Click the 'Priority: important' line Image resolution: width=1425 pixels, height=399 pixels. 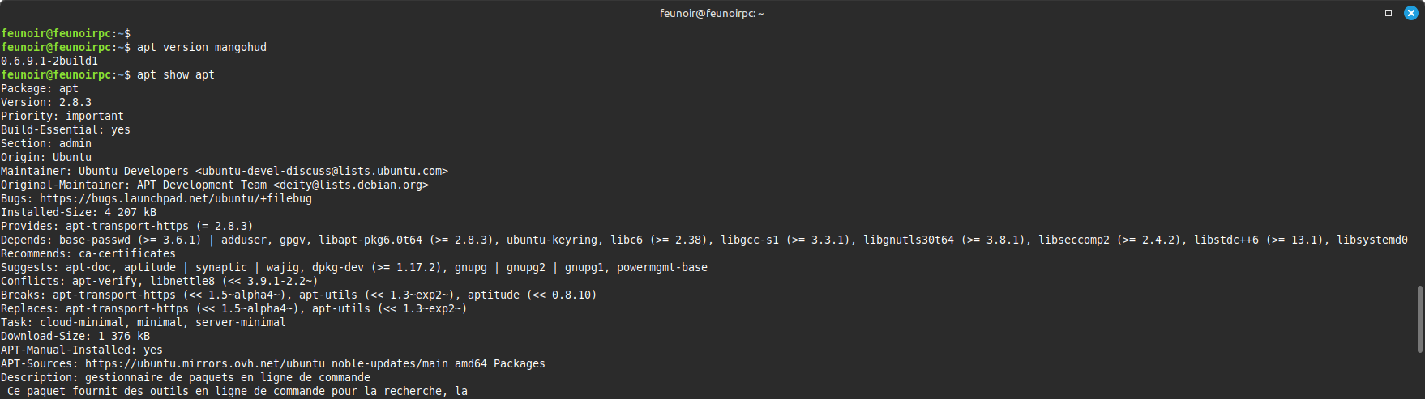[62, 116]
